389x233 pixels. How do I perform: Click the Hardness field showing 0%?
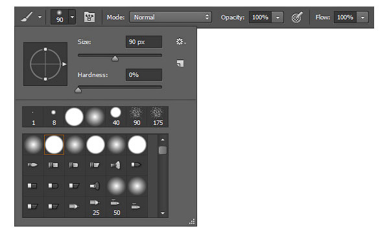[144, 75]
